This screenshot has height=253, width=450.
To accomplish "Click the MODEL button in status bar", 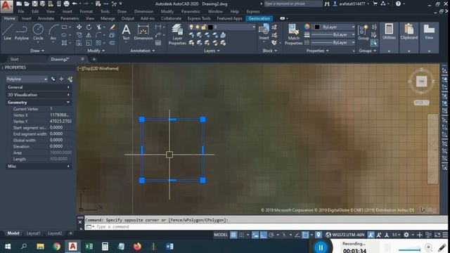I will [220, 235].
